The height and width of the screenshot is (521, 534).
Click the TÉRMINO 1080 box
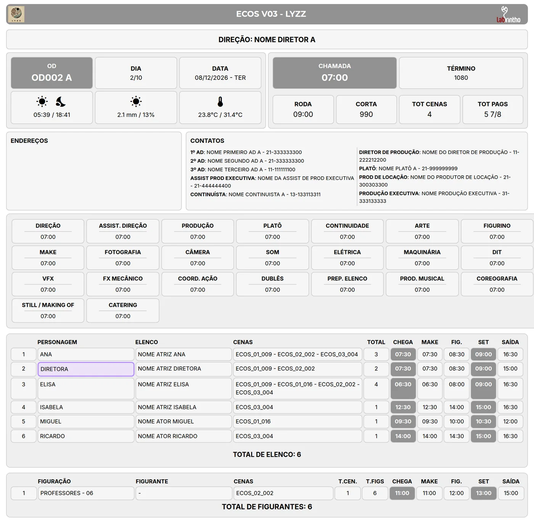coord(461,73)
